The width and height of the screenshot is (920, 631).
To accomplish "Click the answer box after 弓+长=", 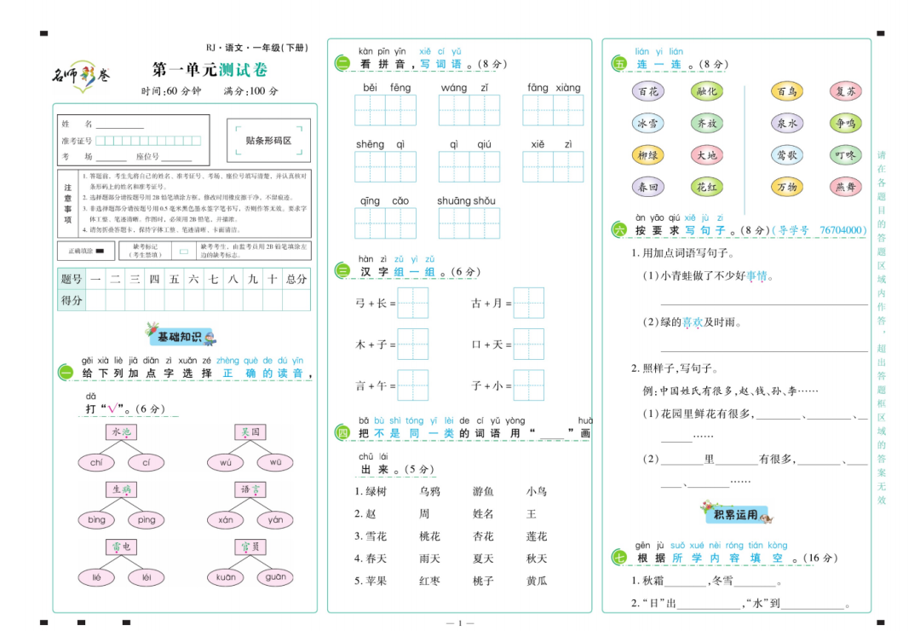I will point(413,304).
